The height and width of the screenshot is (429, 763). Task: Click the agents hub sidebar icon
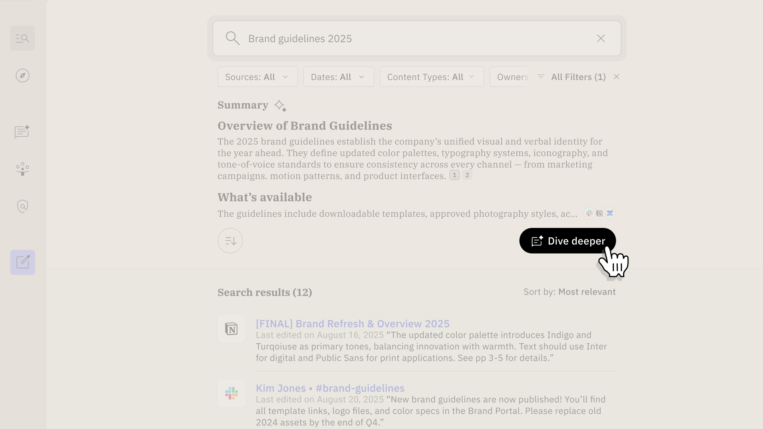22,169
